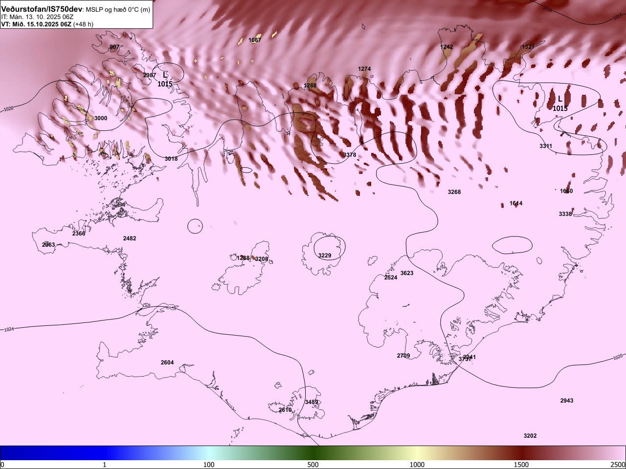This screenshot has width=626, height=469.
Task: Click the '1024' isobar label
Action: click(9, 330)
